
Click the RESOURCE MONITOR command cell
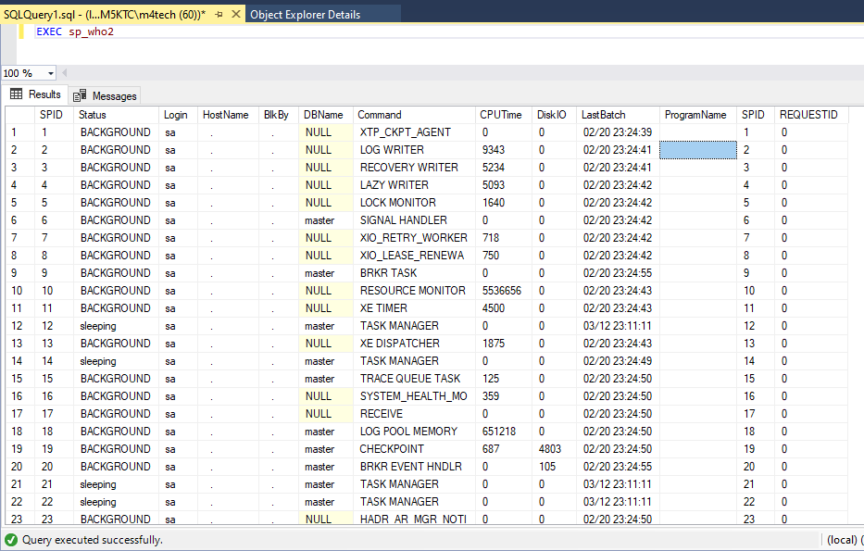point(412,291)
